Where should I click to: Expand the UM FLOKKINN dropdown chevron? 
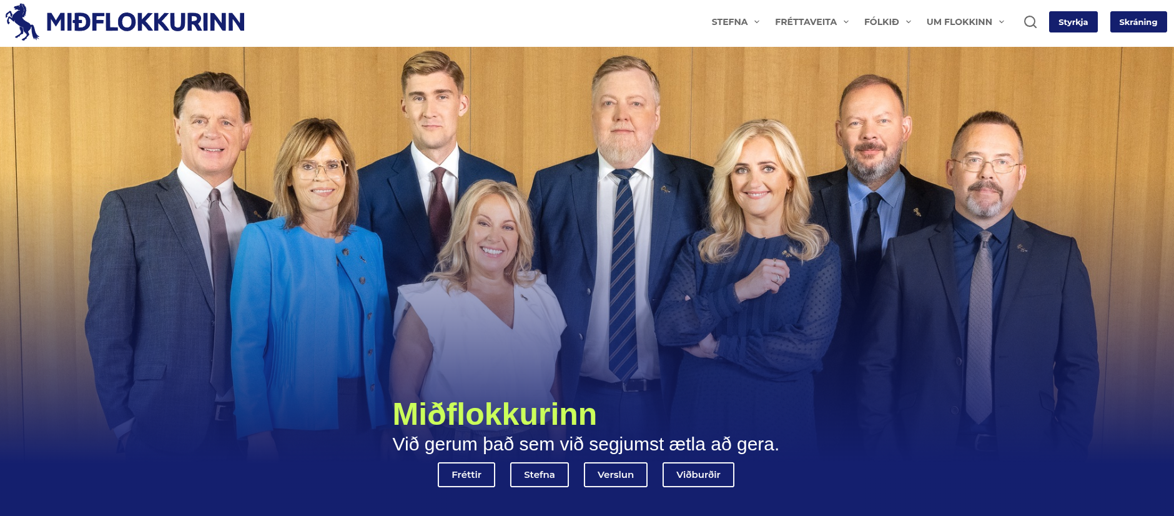pos(1002,22)
